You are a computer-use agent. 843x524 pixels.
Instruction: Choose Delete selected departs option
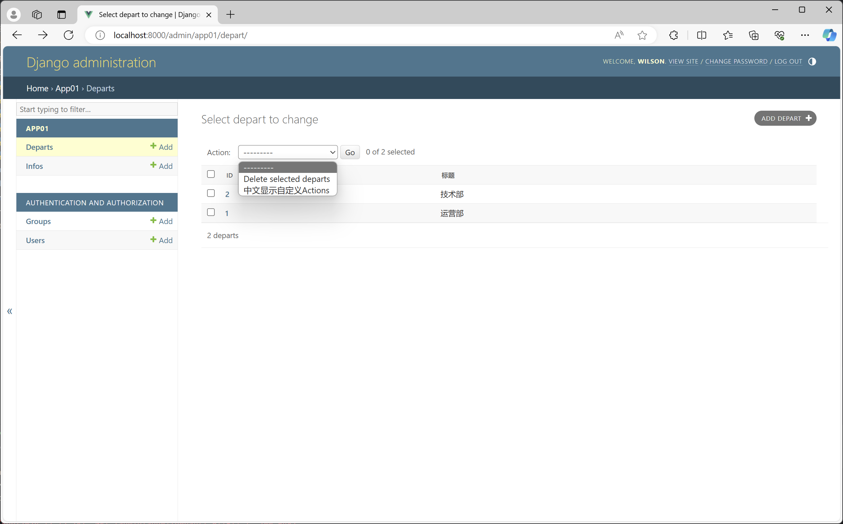[287, 179]
